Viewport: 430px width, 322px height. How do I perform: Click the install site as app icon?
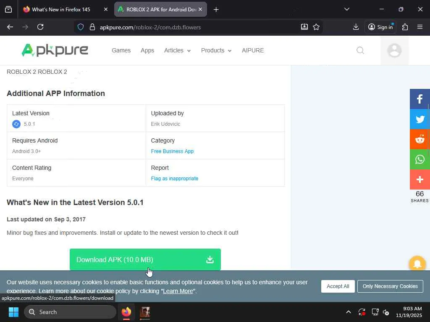[304, 27]
